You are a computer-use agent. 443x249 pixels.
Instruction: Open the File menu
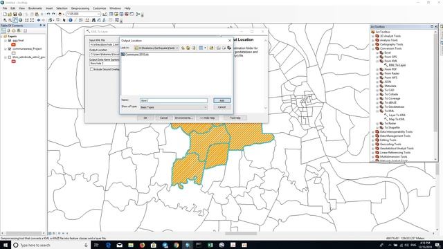(x=5, y=8)
